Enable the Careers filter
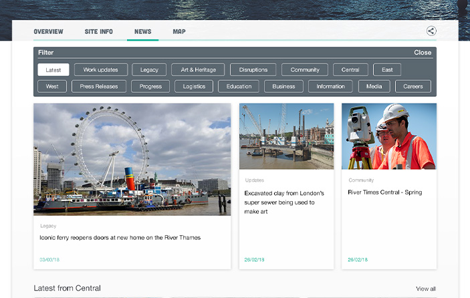 413,86
